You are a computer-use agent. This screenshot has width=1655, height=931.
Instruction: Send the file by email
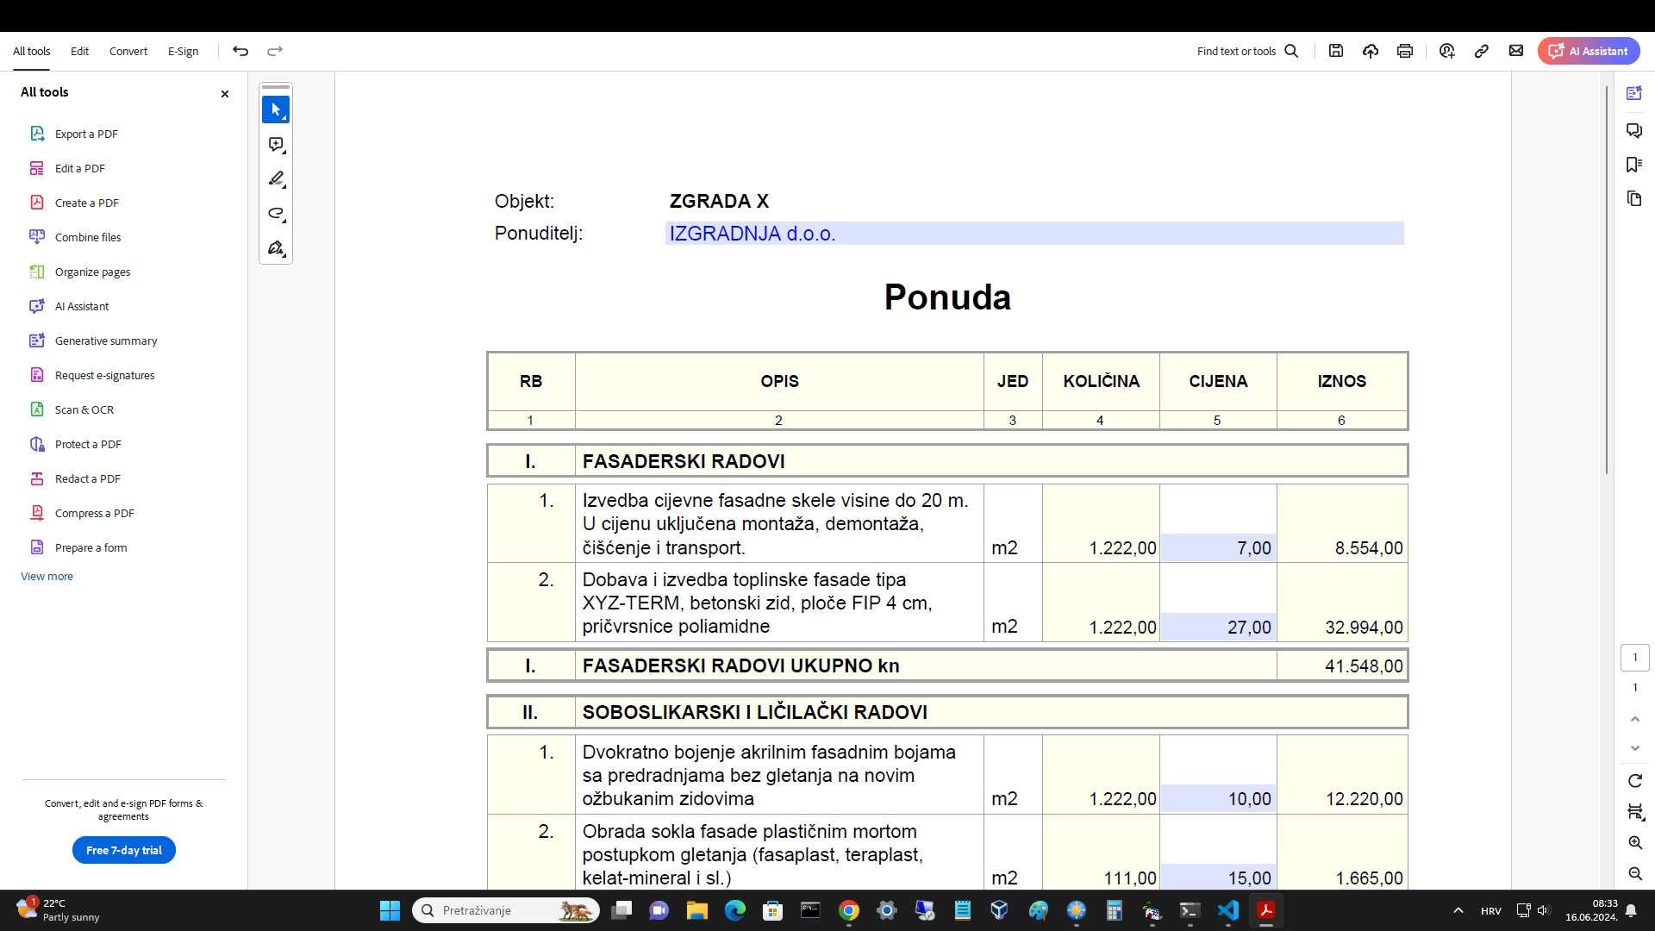(x=1516, y=51)
